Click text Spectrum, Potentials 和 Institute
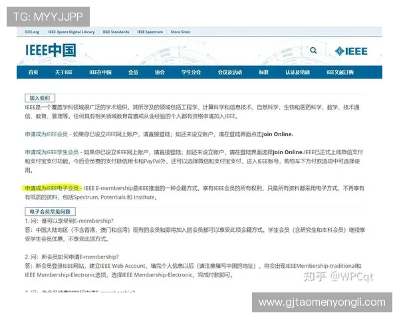Viewport: 399px width, 319px height. tap(114, 197)
